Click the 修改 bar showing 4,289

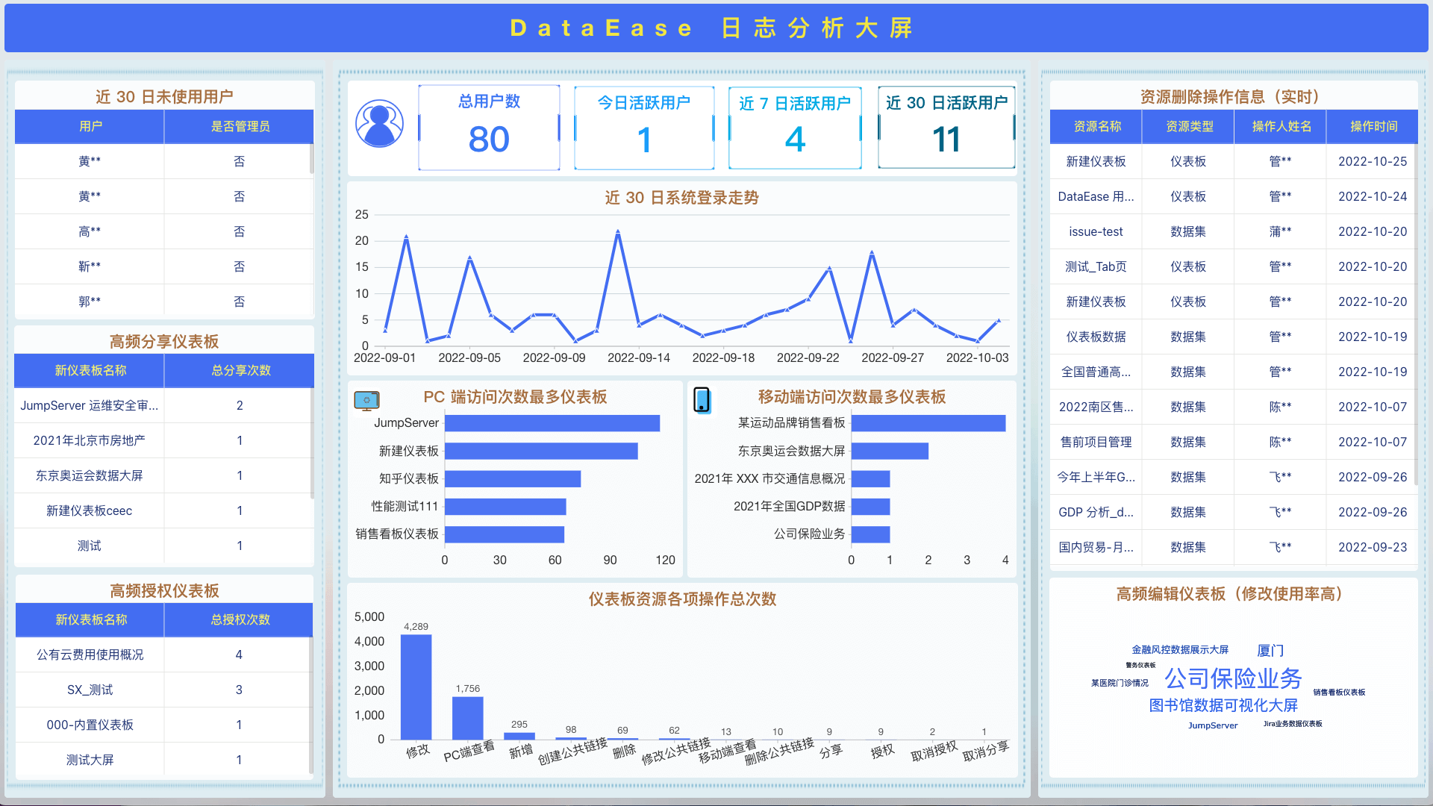point(416,687)
